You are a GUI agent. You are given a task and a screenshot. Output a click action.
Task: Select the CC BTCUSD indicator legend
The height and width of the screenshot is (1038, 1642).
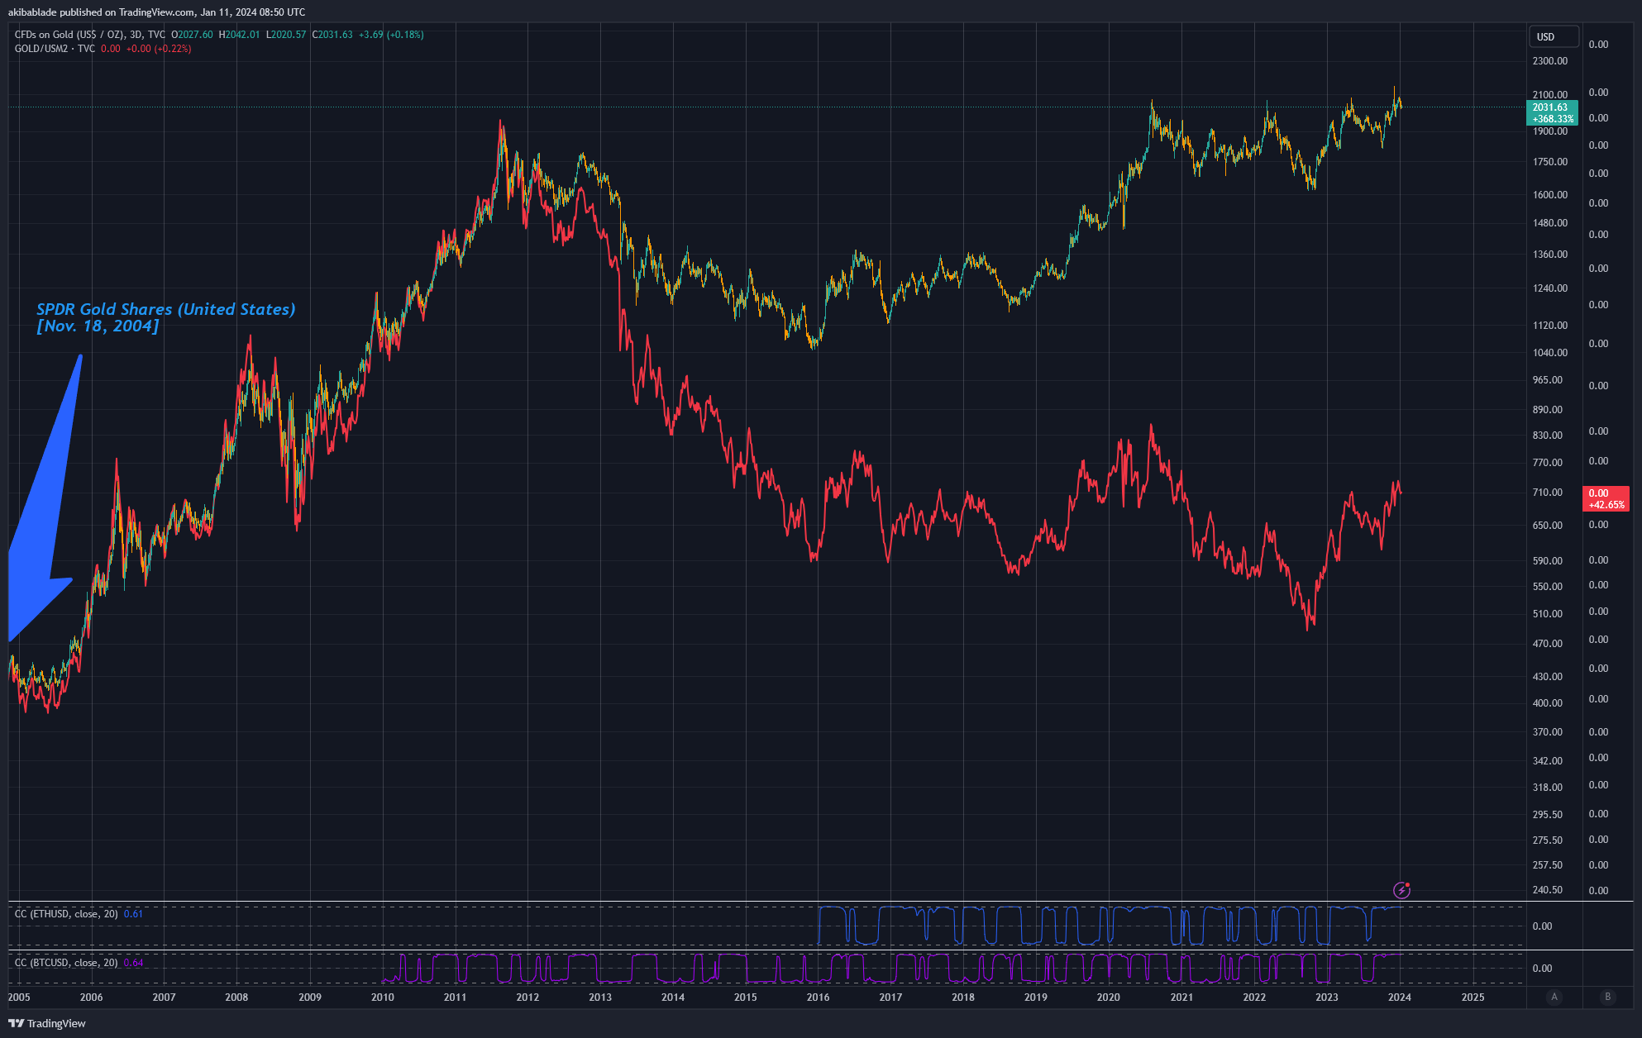(66, 963)
